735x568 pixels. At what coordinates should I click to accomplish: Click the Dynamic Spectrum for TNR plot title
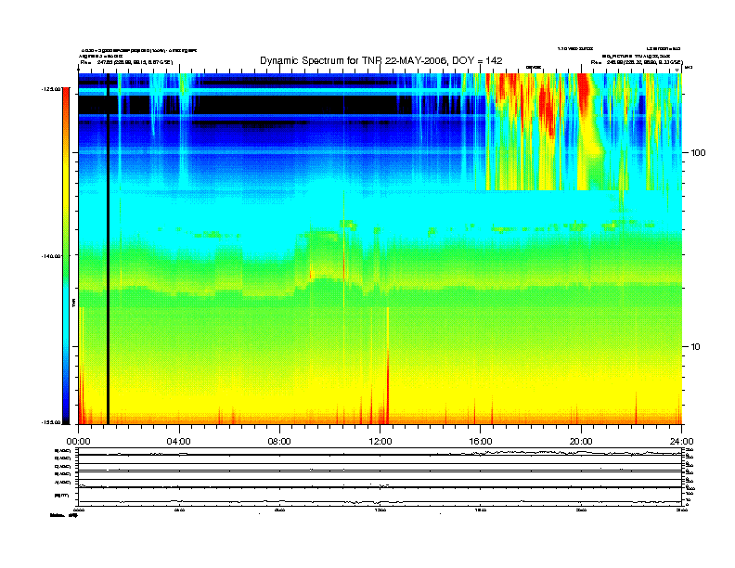click(381, 60)
